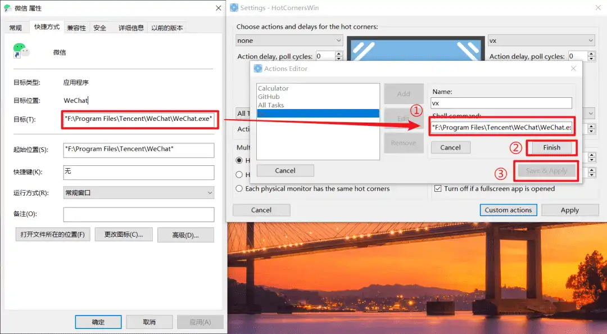The image size is (607, 334).
Task: Select GitHub in the actions list
Action: pos(318,97)
